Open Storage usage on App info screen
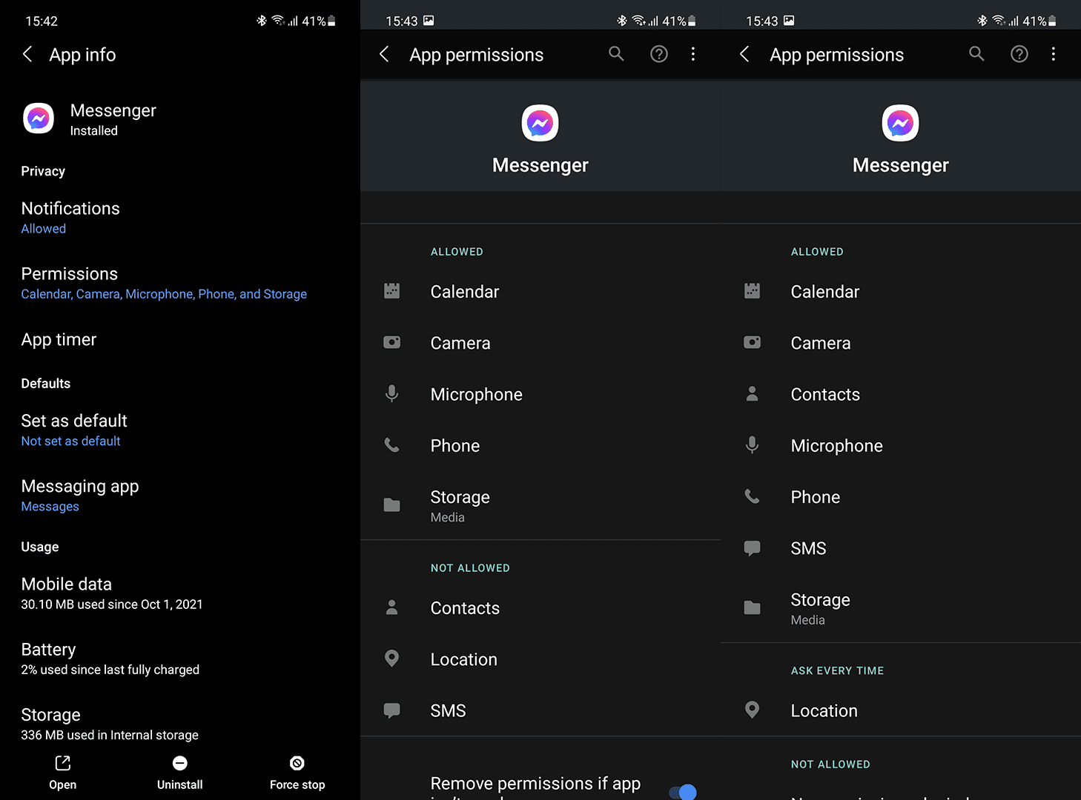 pos(180,724)
